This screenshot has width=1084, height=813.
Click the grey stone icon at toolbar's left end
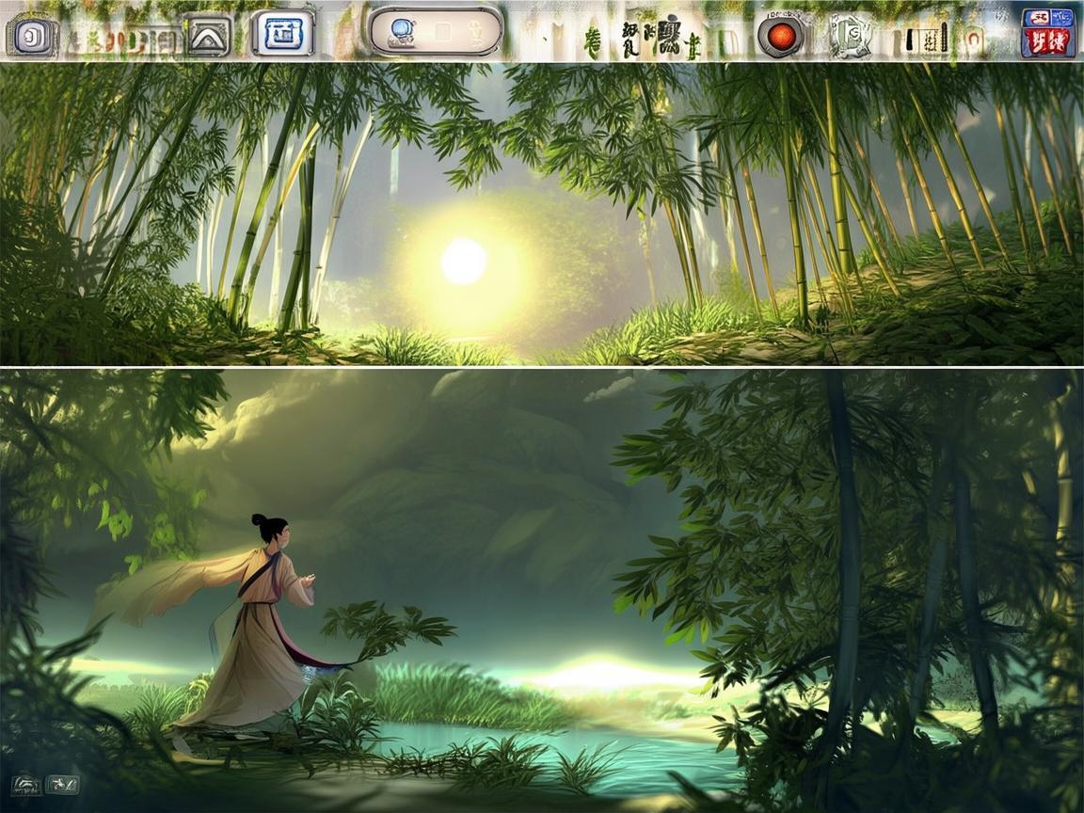tap(32, 36)
